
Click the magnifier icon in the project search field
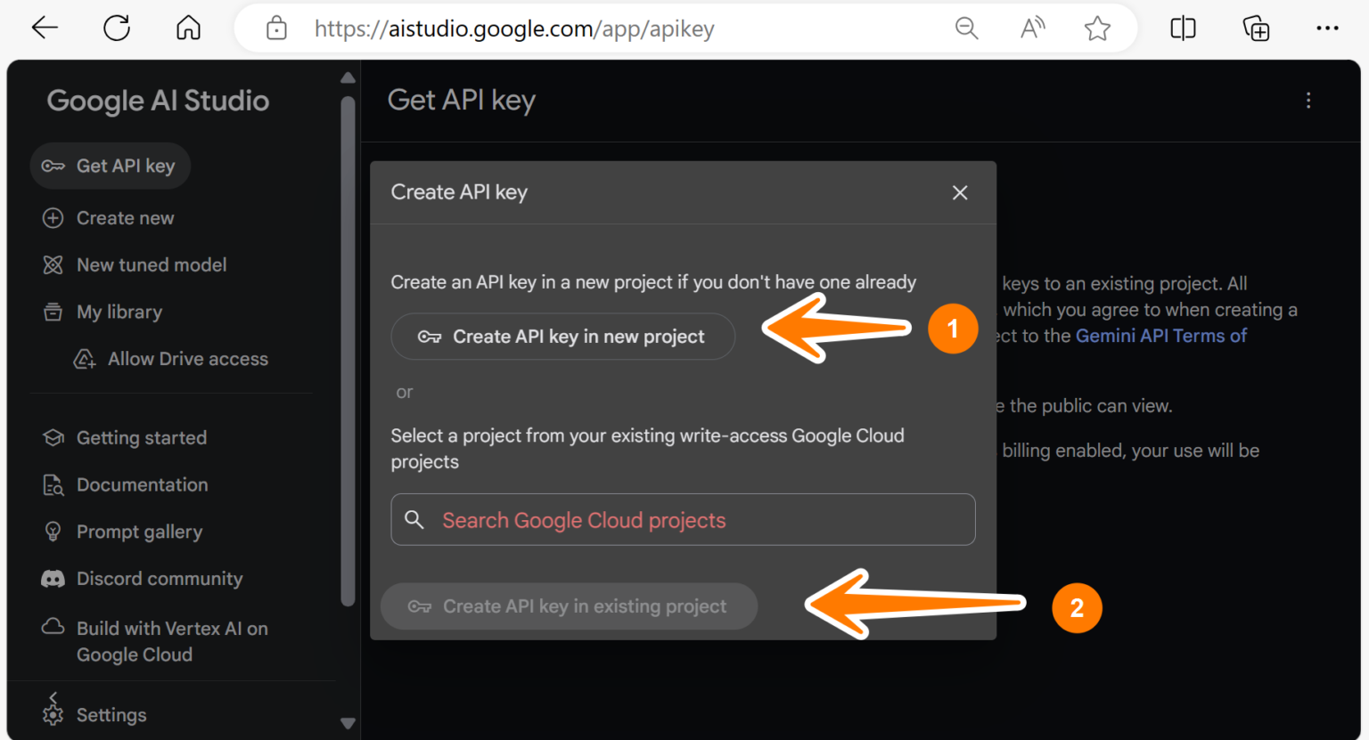[415, 519]
